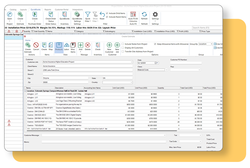Open Tax dropdown
Image resolution: width=250 pixels, height=168 pixels.
[200, 135]
